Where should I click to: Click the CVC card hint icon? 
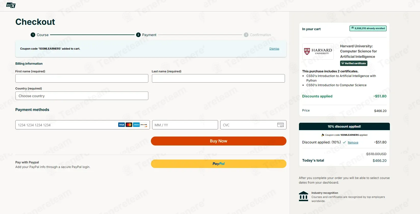click(x=281, y=125)
